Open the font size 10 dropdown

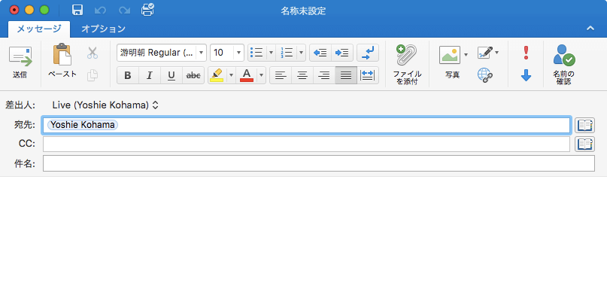click(x=238, y=52)
